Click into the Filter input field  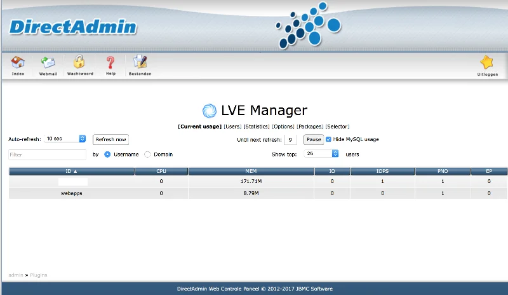(47, 154)
